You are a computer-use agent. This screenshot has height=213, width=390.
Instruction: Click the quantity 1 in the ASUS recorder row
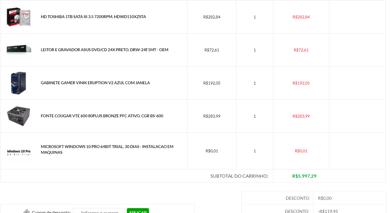point(255,50)
